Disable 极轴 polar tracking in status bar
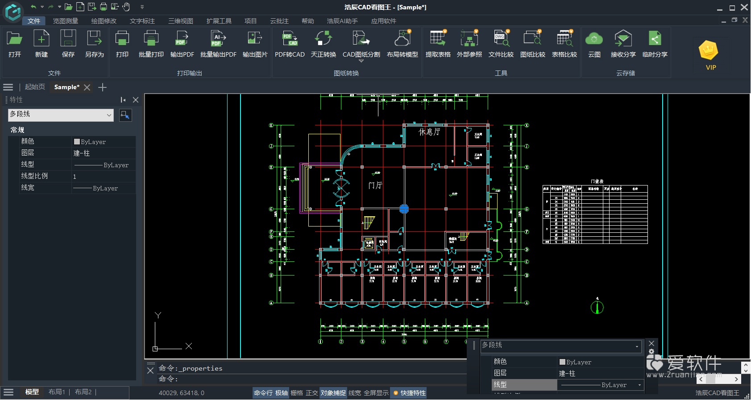Screen dimensions: 751x400 click(x=282, y=393)
